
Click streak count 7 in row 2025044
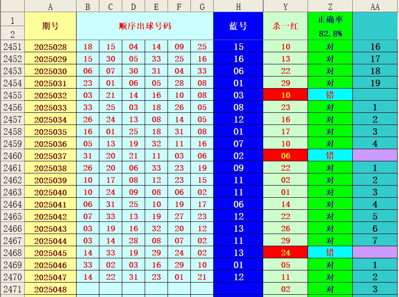click(375, 241)
